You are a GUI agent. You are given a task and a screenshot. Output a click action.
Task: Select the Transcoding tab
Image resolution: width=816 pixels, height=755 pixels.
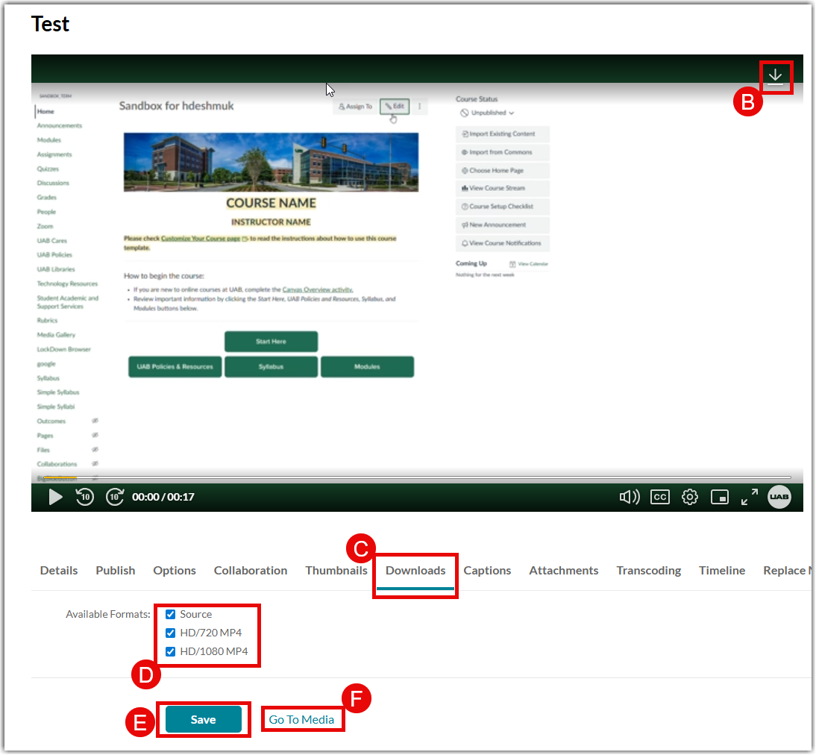(x=648, y=570)
